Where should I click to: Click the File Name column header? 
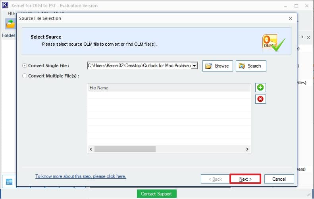tap(169, 88)
